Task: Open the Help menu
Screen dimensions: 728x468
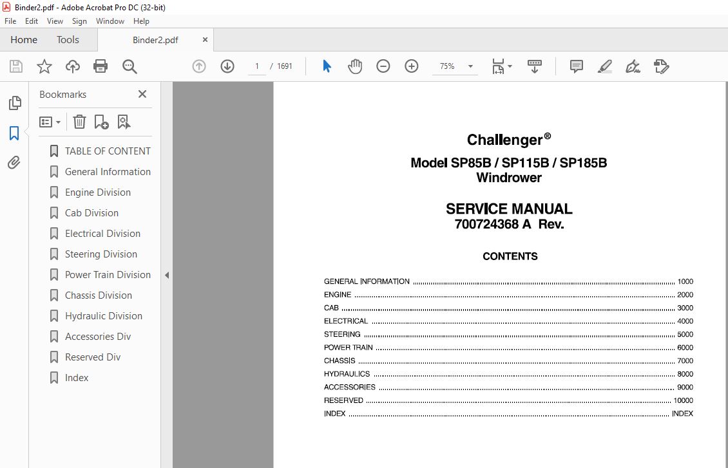Action: (141, 21)
